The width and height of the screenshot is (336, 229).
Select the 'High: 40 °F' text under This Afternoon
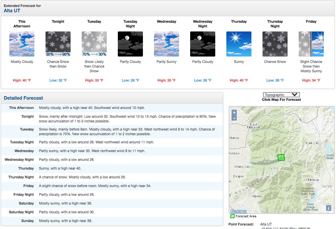click(x=22, y=80)
